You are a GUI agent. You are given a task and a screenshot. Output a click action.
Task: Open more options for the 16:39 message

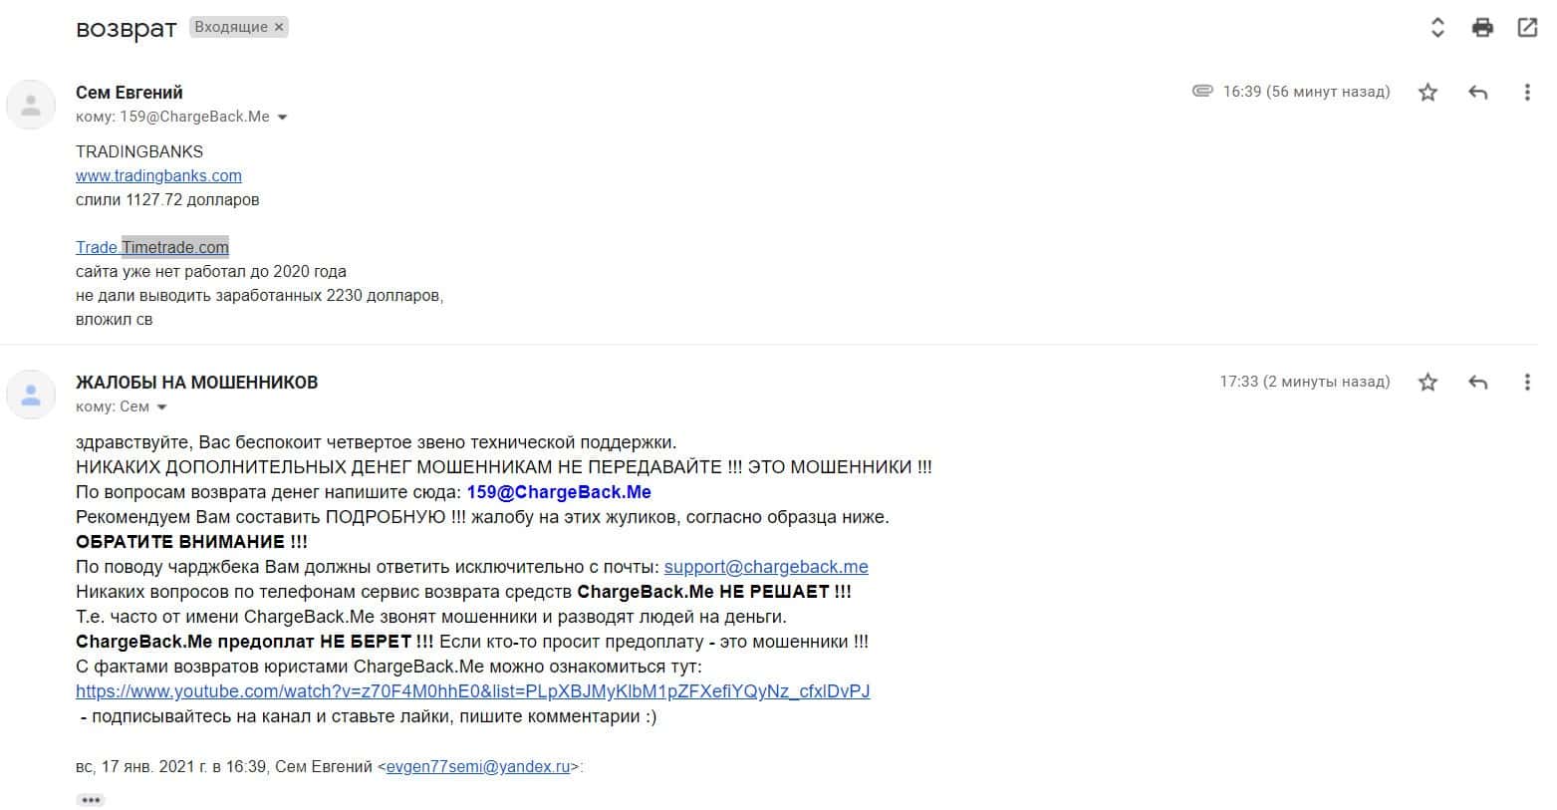click(x=1527, y=93)
